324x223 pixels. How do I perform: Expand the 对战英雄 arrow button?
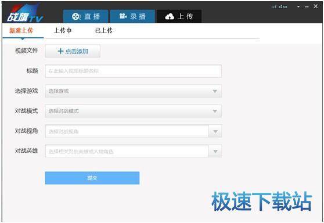(x=215, y=151)
